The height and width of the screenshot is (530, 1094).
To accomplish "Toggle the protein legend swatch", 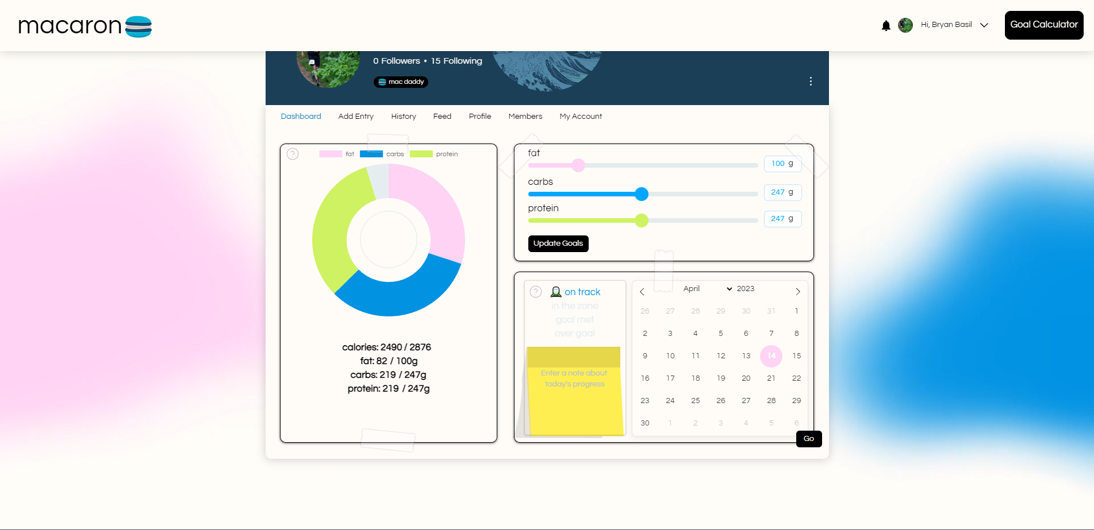I will pyautogui.click(x=421, y=154).
